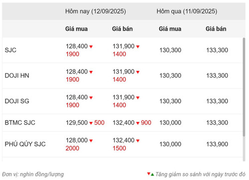Click the red down arrow beside SJC sell price
This screenshot has height=180, width=249.
(138, 47)
